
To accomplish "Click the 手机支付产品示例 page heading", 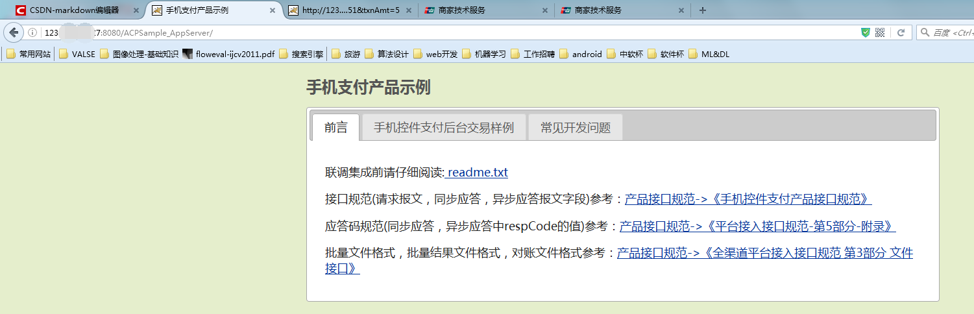I will pyautogui.click(x=369, y=88).
